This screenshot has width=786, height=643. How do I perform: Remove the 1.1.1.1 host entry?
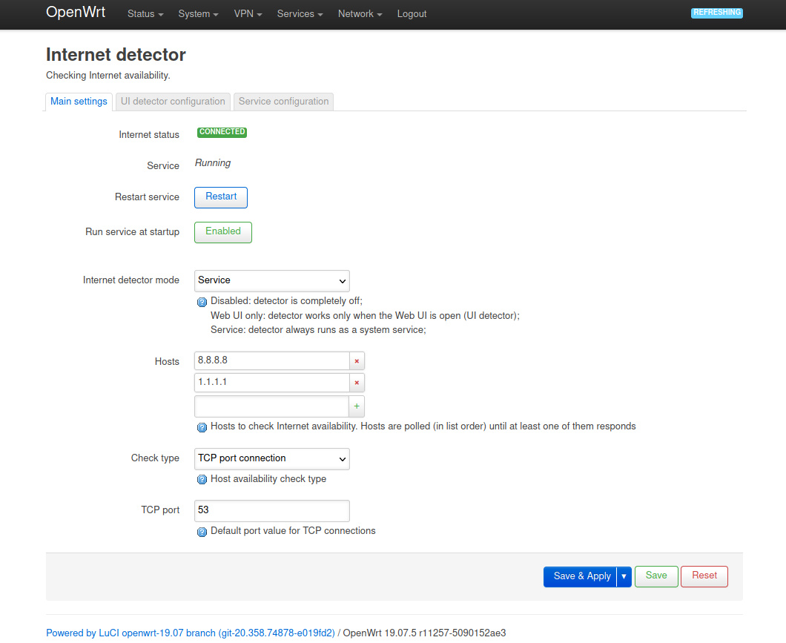click(357, 383)
